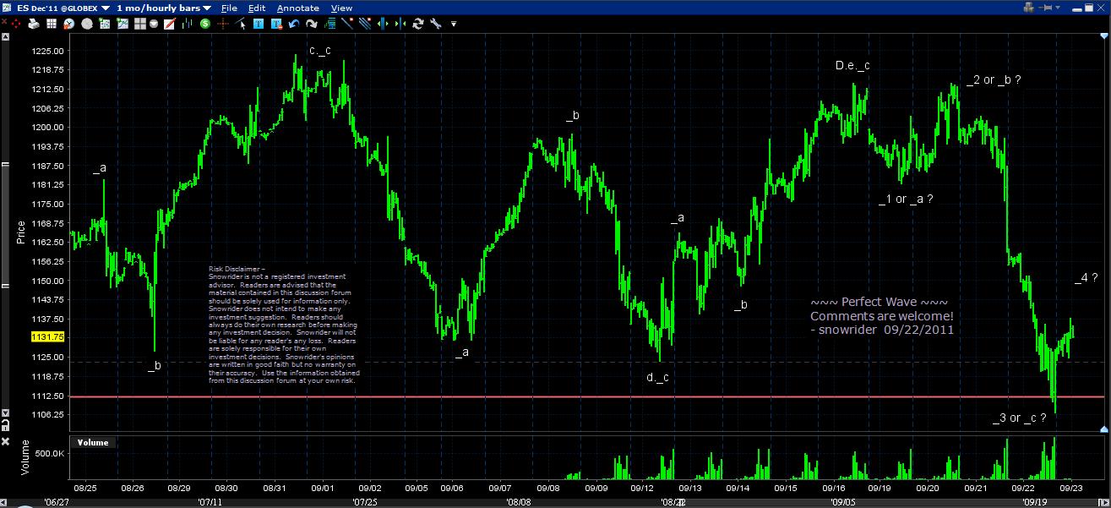Toggle the pin icon in title bar
The image size is (1111, 508).
click(1045, 8)
